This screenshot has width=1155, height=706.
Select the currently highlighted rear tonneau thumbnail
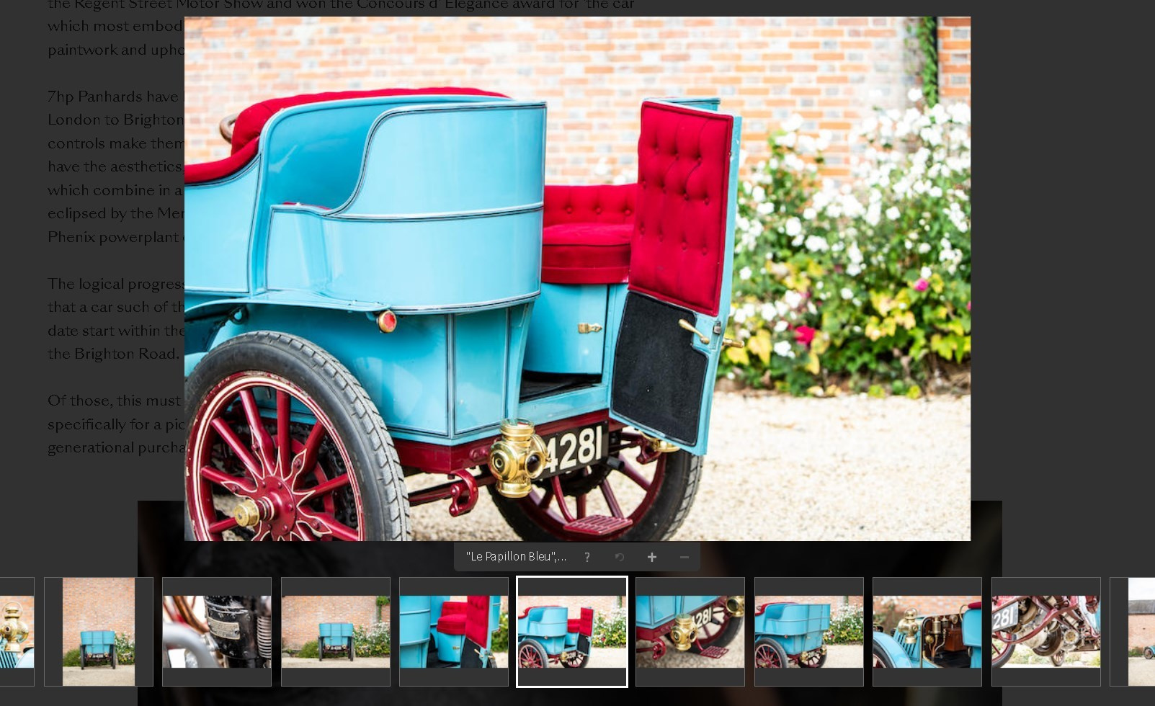click(x=572, y=632)
